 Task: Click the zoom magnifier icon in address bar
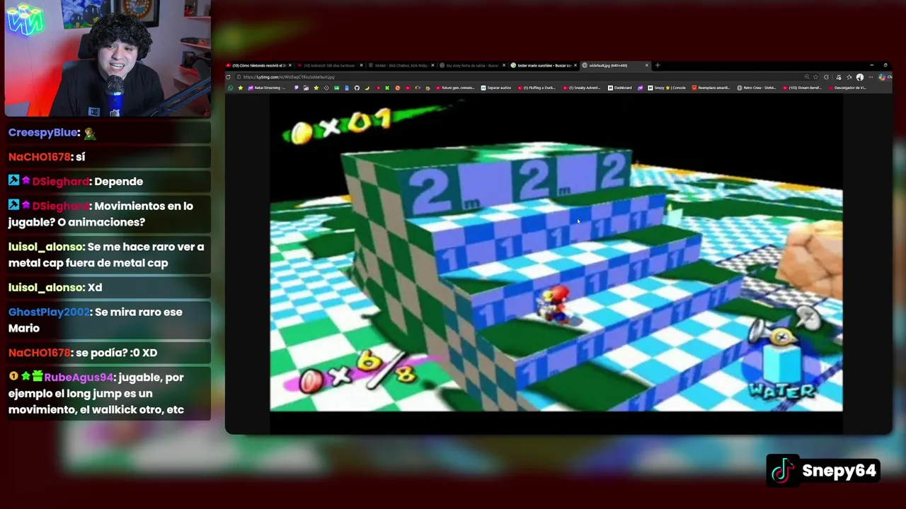pos(807,77)
